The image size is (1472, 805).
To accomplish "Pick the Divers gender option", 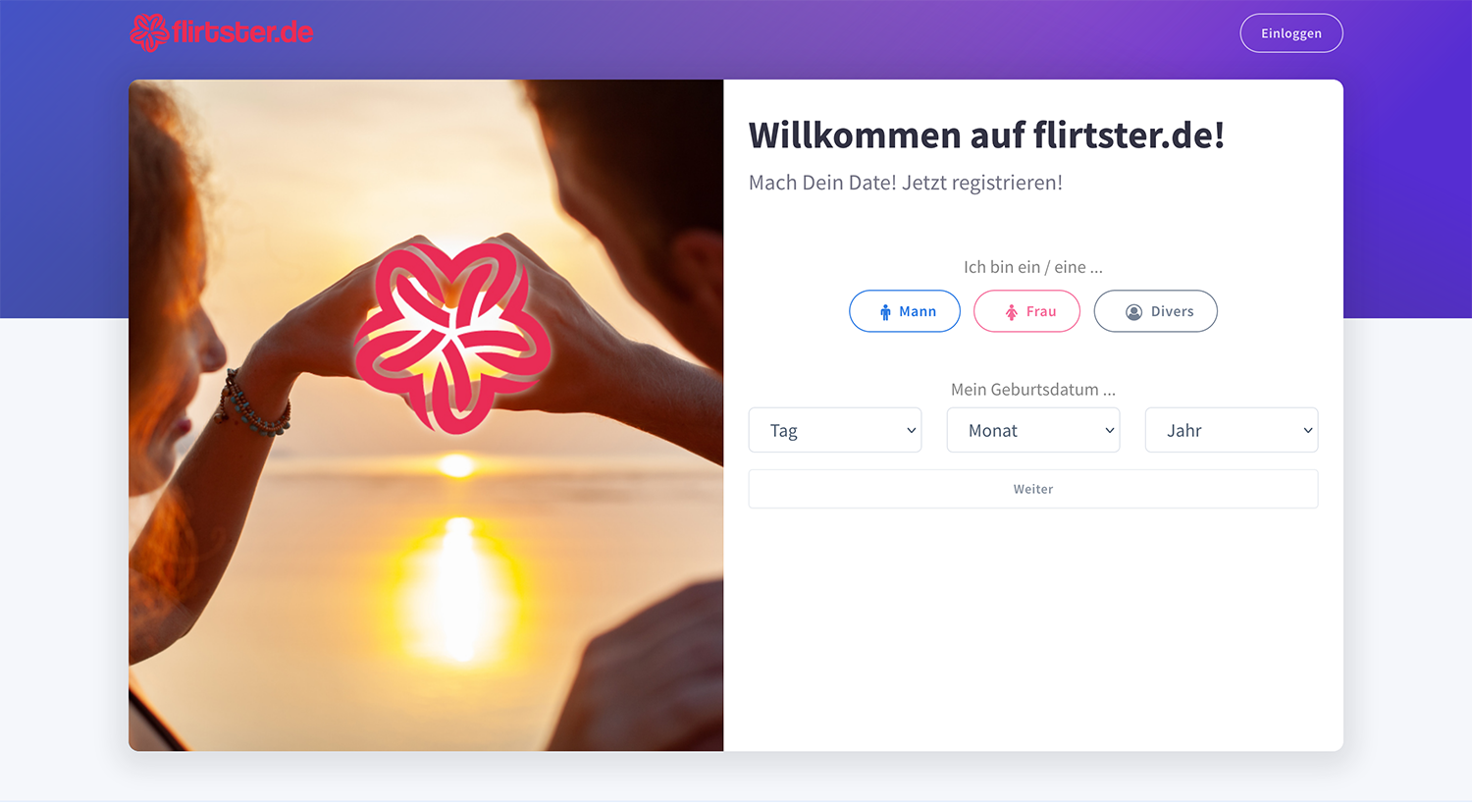I will coord(1156,311).
